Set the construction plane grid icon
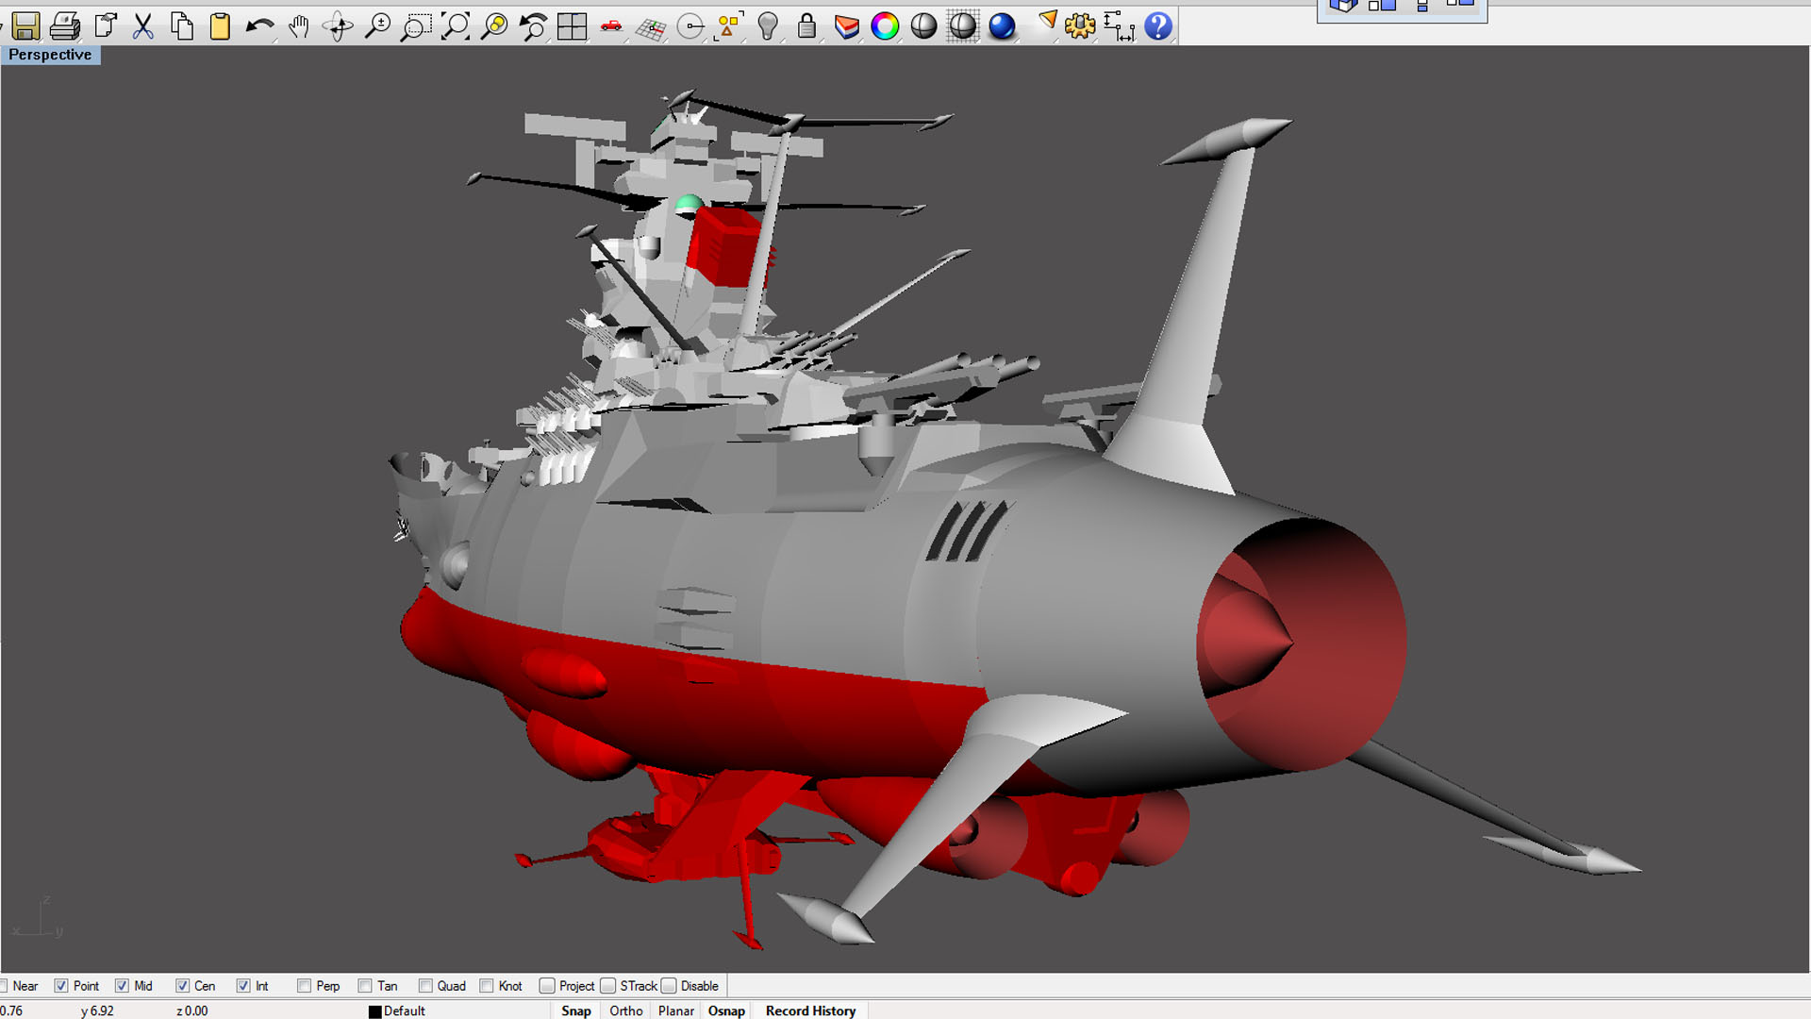This screenshot has width=1811, height=1019. pyautogui.click(x=651, y=25)
